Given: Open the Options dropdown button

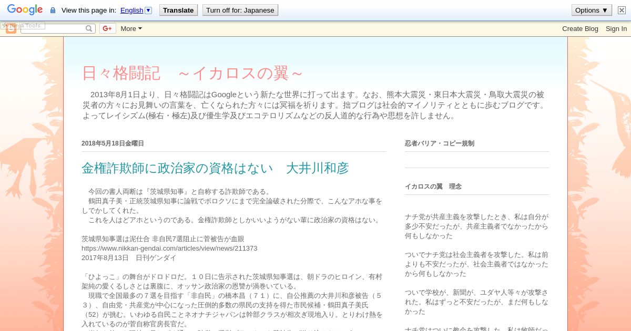Looking at the screenshot, I should (592, 10).
